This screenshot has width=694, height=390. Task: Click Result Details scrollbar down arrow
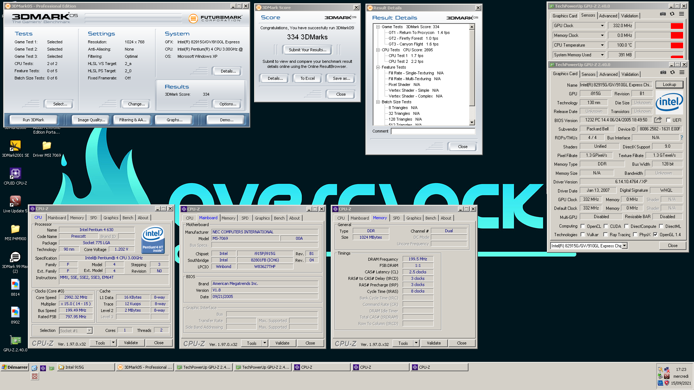pos(472,122)
